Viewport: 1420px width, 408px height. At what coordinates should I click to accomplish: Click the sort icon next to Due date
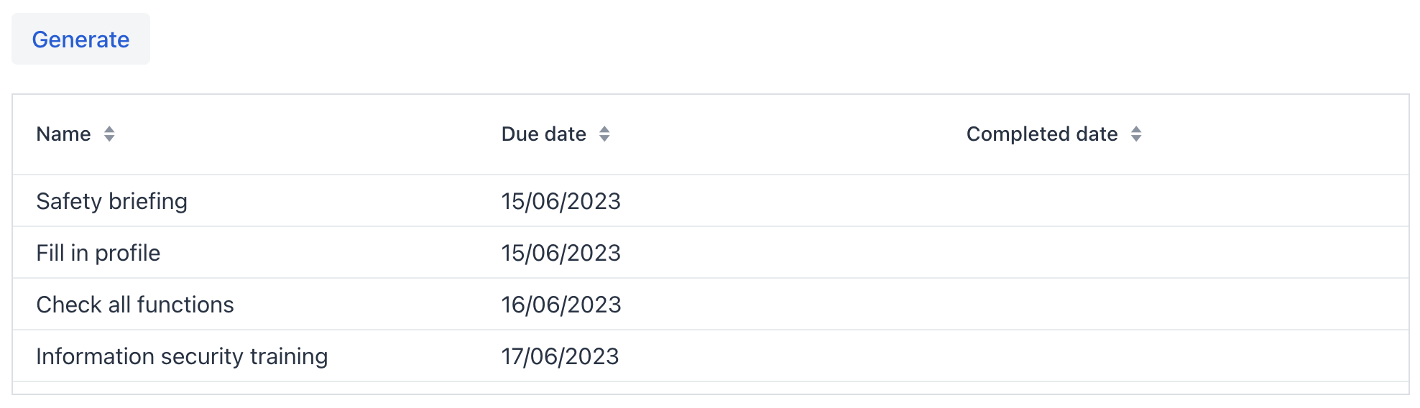click(x=604, y=134)
